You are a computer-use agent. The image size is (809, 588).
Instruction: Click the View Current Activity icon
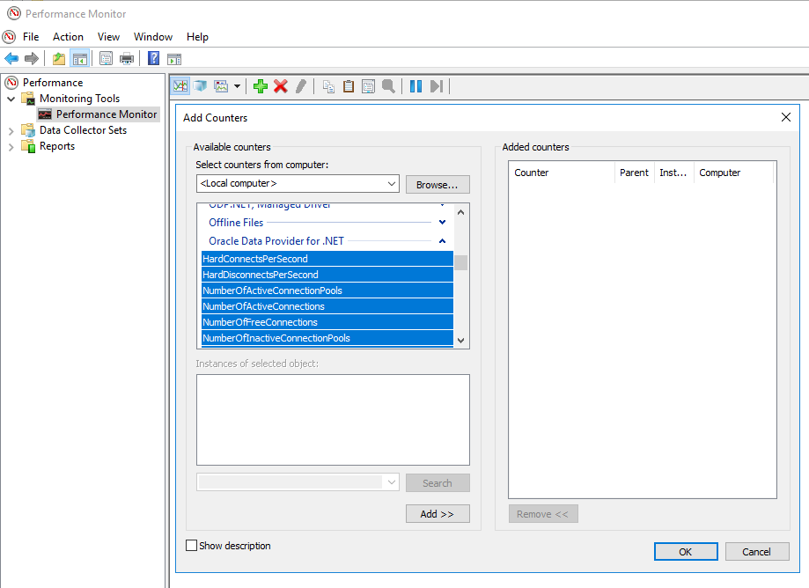(x=180, y=86)
